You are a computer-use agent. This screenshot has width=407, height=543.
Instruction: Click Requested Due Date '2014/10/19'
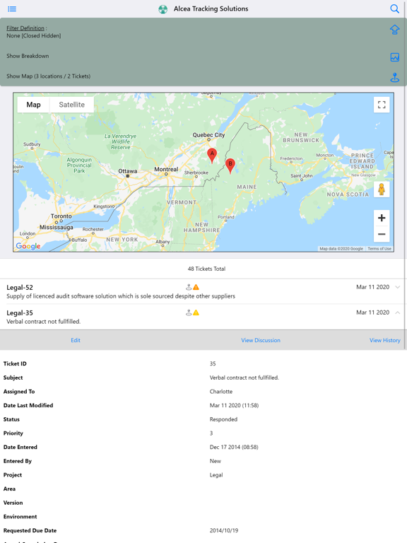pyautogui.click(x=224, y=530)
